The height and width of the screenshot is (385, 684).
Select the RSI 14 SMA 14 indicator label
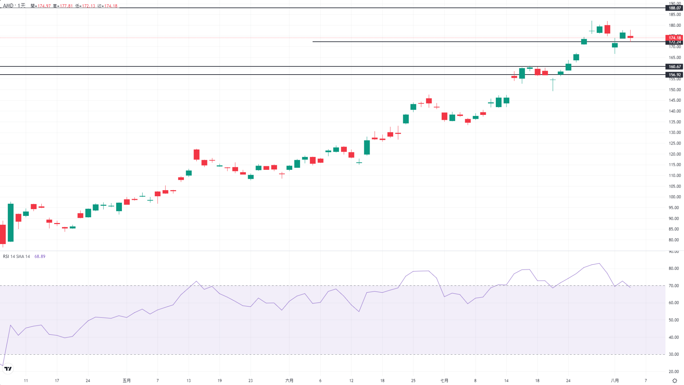(16, 257)
